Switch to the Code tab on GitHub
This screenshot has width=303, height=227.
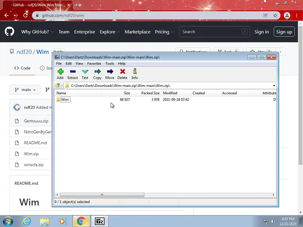click(x=22, y=68)
